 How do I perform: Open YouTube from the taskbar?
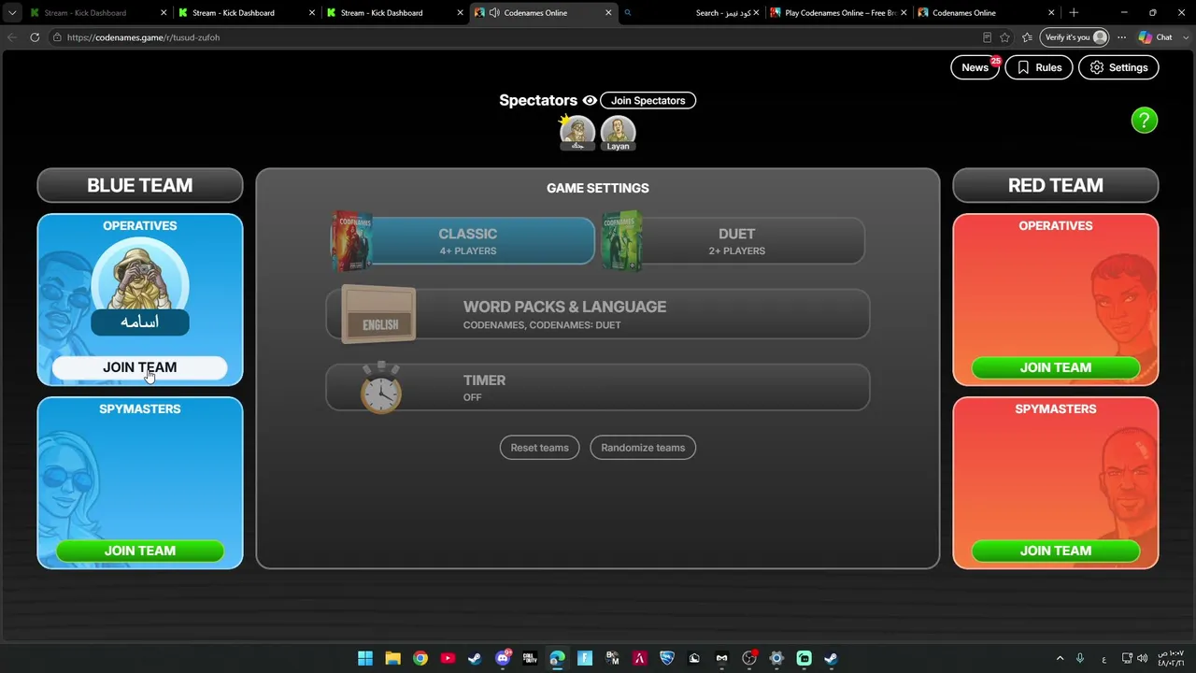click(x=448, y=658)
